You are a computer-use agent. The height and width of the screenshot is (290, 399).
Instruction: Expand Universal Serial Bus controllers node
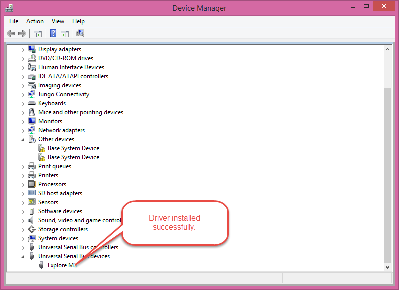click(x=23, y=248)
